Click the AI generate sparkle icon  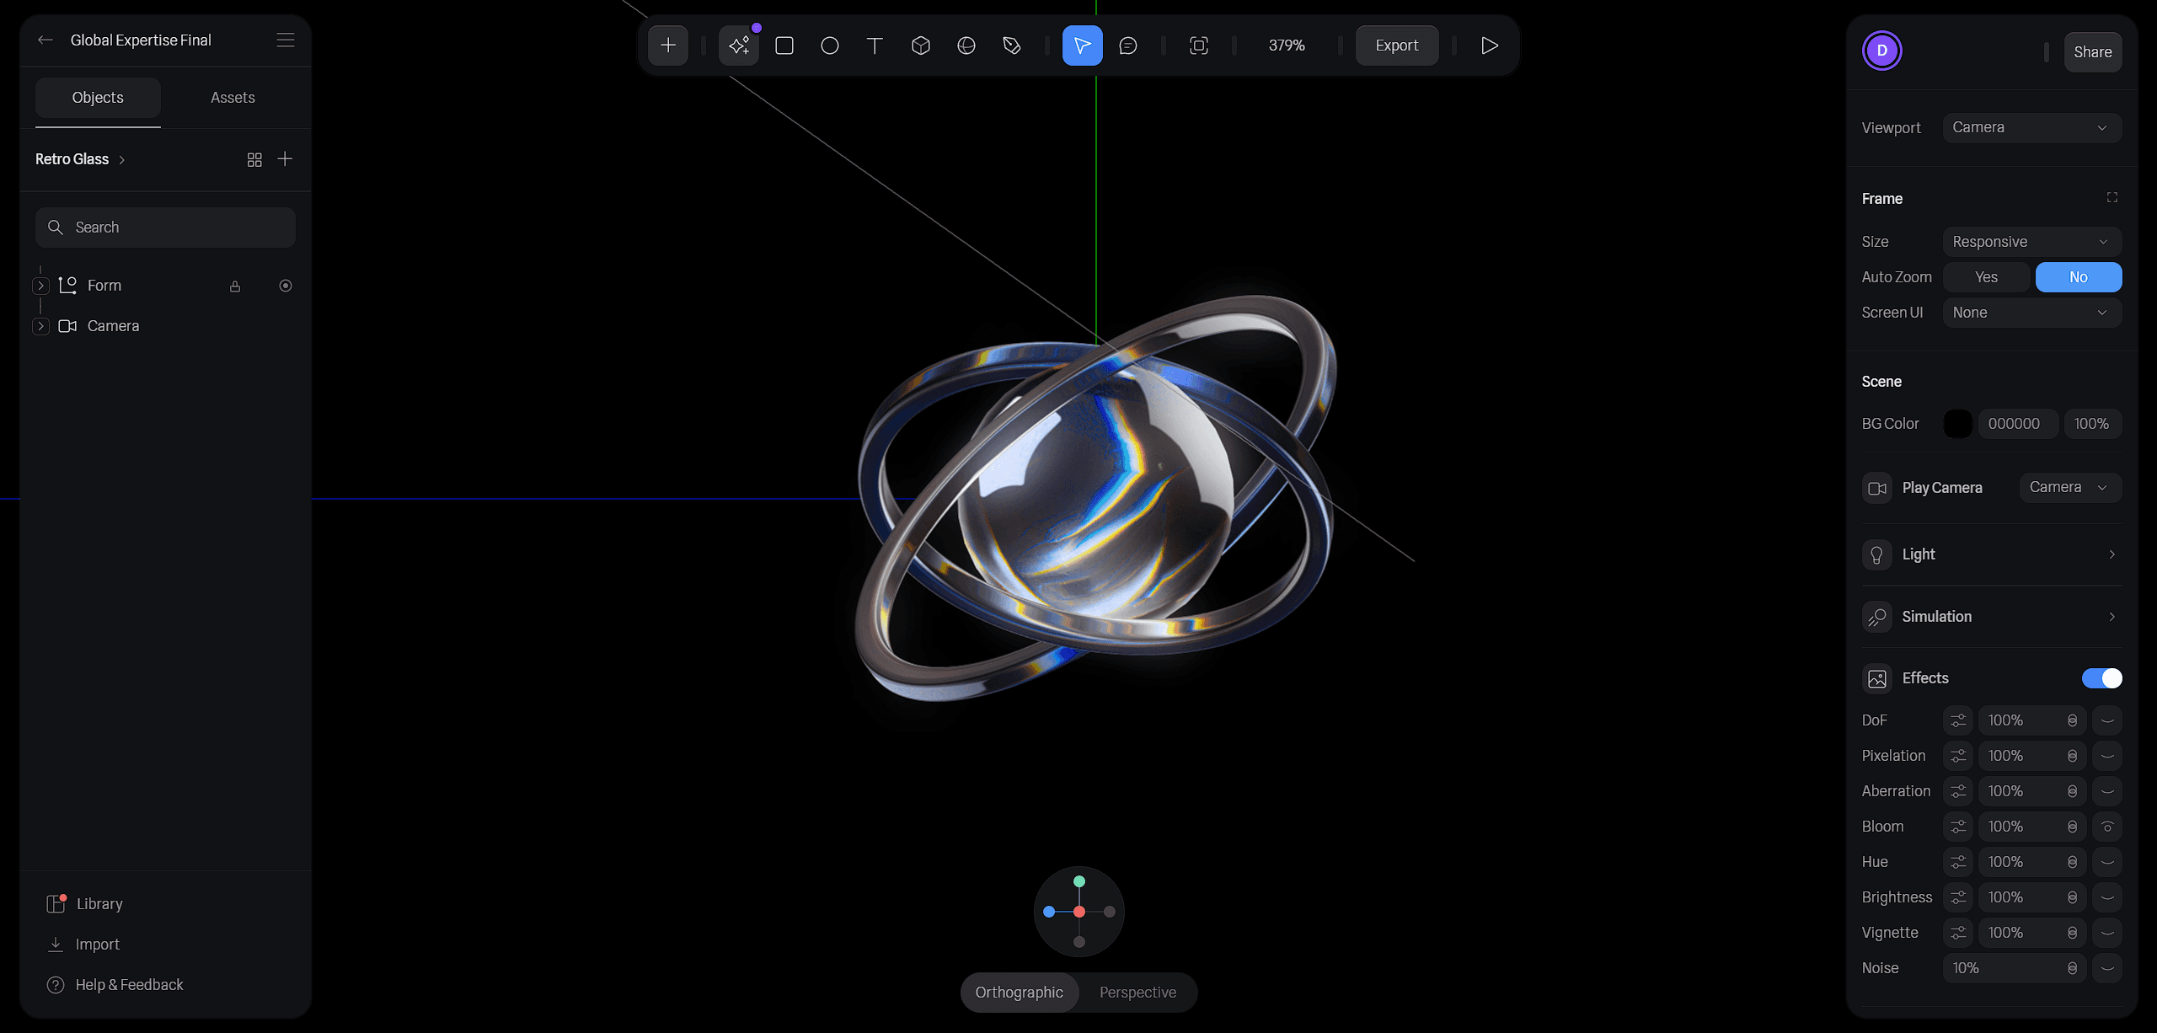coord(739,45)
